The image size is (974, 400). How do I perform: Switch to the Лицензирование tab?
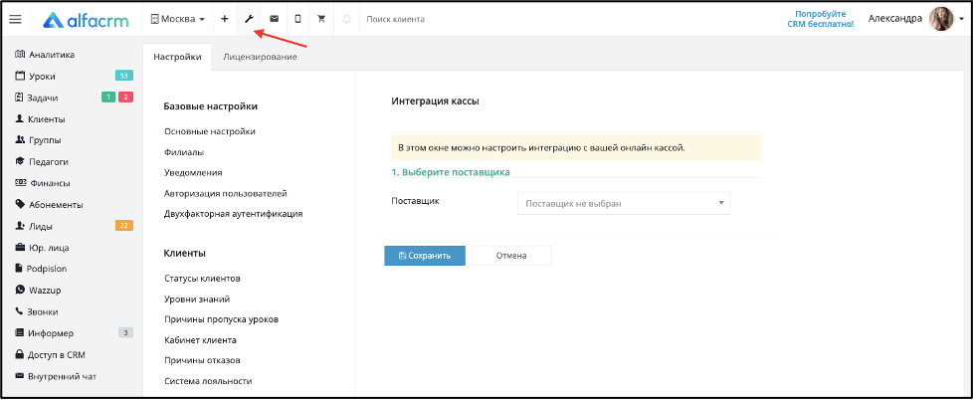pyautogui.click(x=260, y=57)
